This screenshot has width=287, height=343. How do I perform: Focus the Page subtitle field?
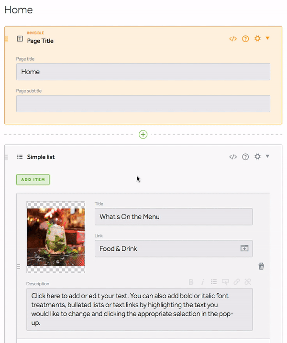tap(143, 104)
